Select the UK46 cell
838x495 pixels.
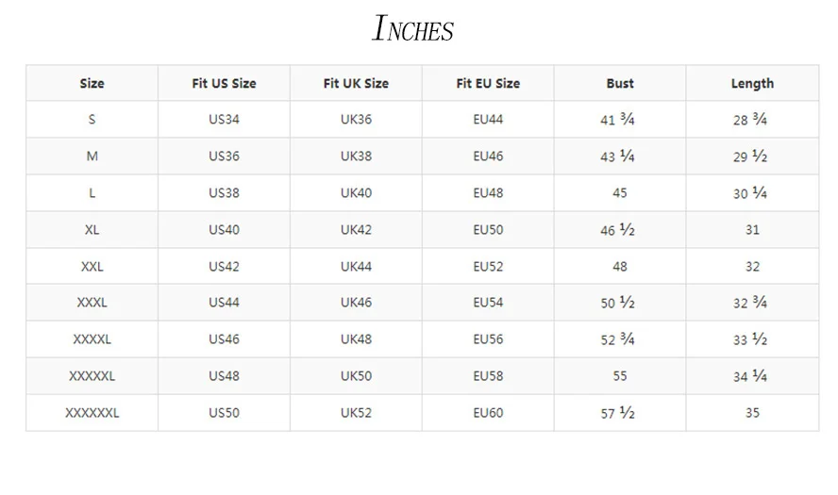[356, 303]
